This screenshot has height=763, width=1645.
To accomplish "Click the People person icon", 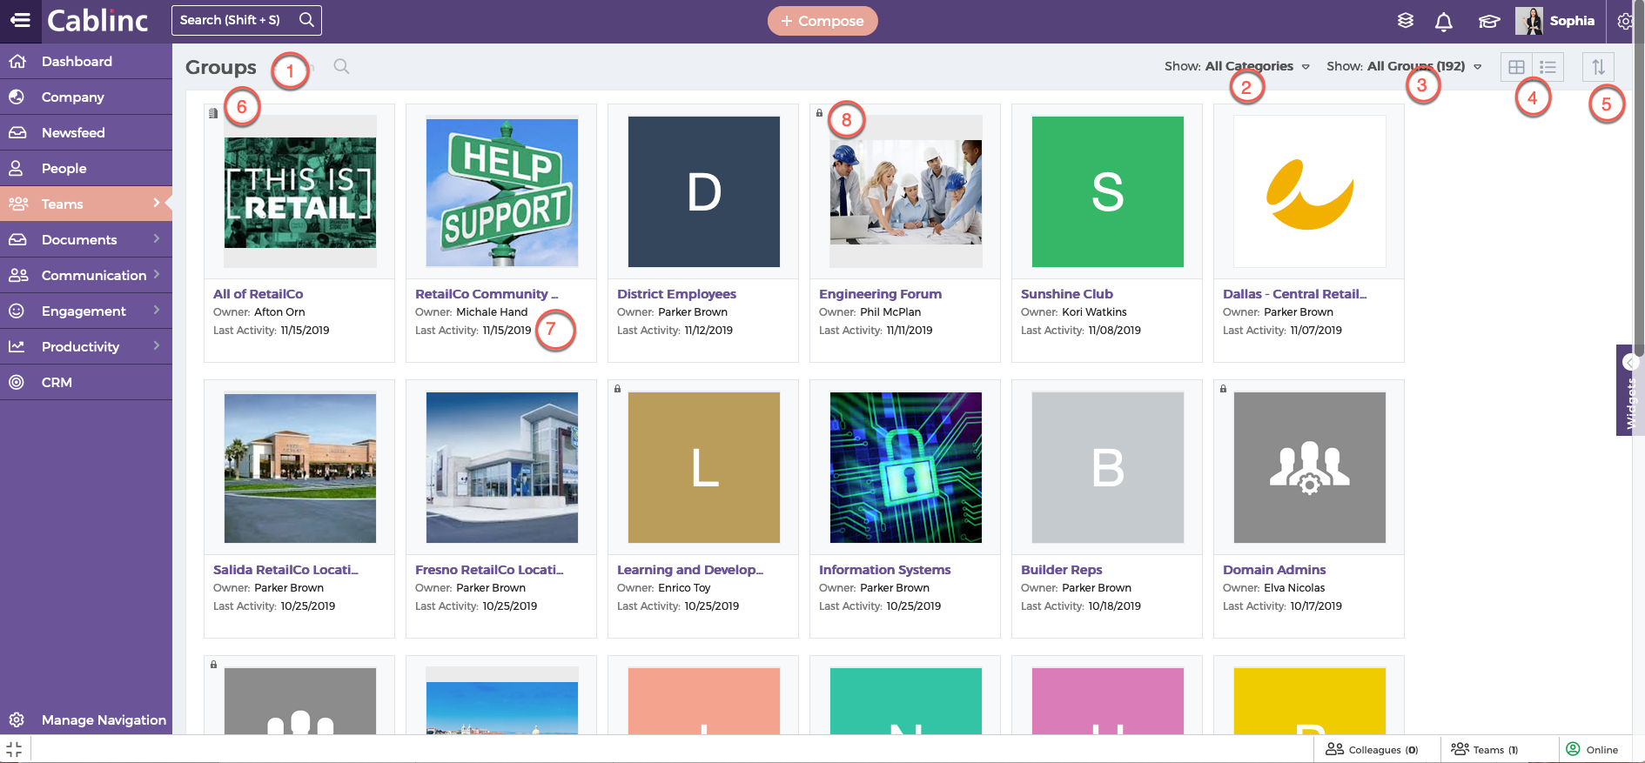I will [x=17, y=168].
